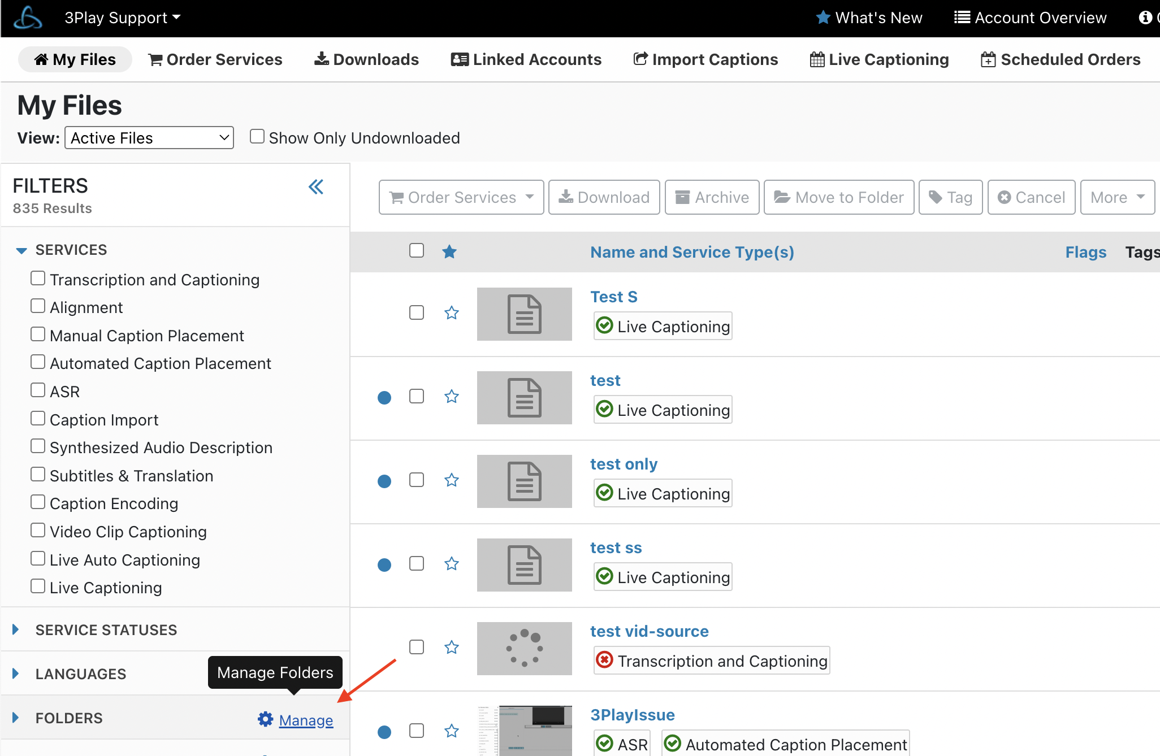Click the 3Play logo icon

(28, 18)
